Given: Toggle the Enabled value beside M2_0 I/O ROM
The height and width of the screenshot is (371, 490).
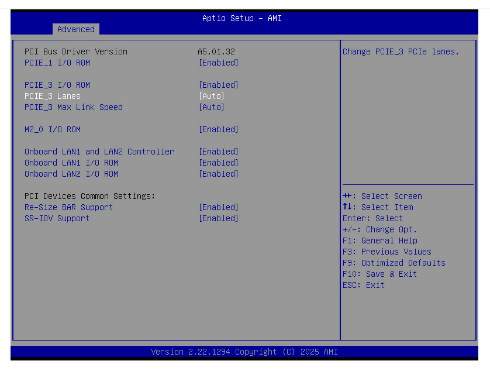Looking at the screenshot, I should [x=218, y=129].
